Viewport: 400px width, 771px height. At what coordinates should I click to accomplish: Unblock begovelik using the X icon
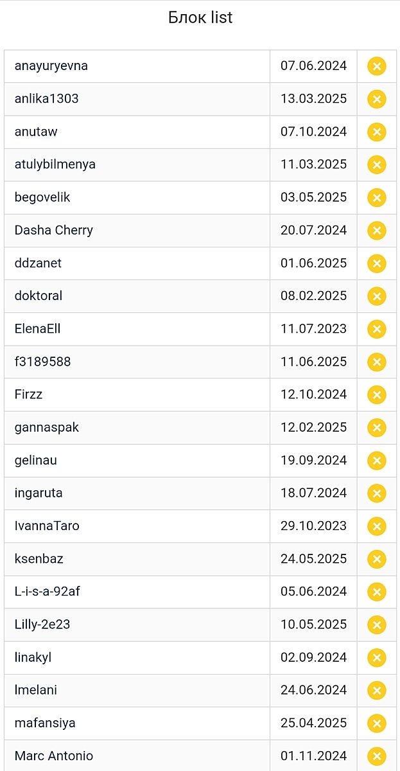click(377, 197)
